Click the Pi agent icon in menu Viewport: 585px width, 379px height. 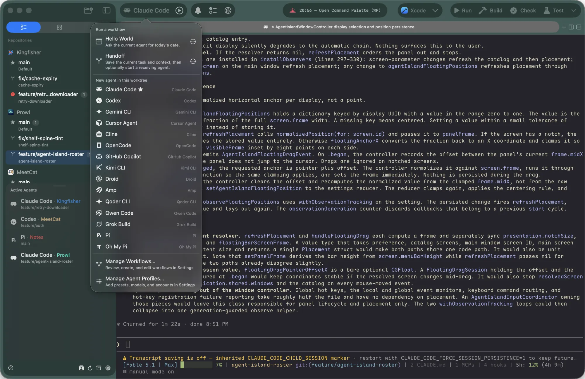[99, 235]
